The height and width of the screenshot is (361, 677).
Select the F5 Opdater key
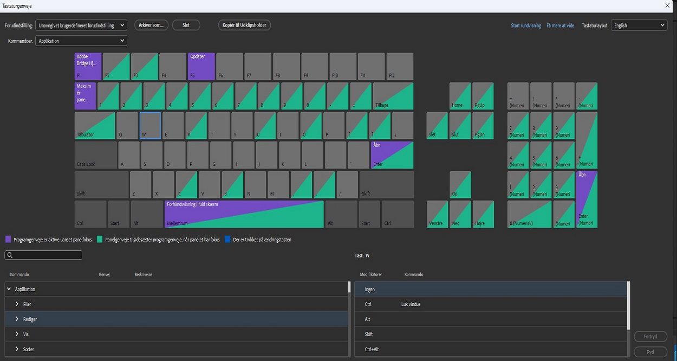[x=201, y=66]
